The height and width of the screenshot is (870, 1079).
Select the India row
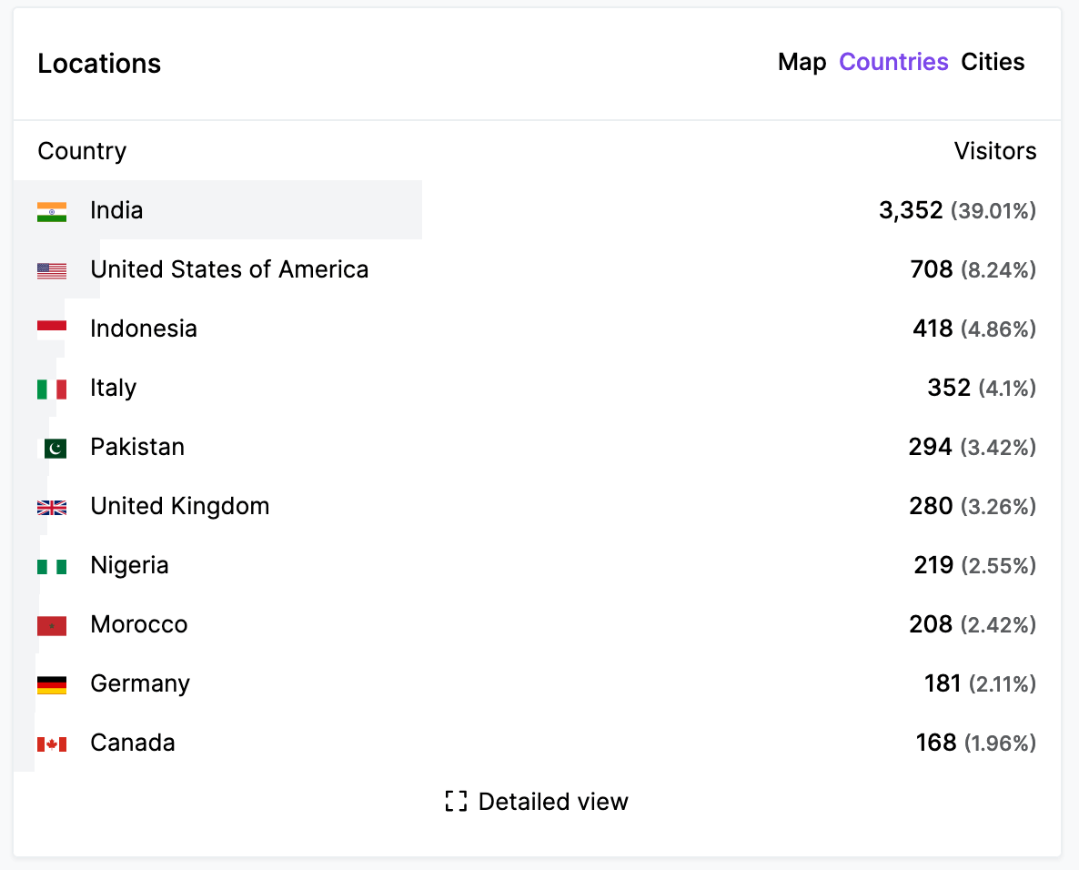pos(364,210)
